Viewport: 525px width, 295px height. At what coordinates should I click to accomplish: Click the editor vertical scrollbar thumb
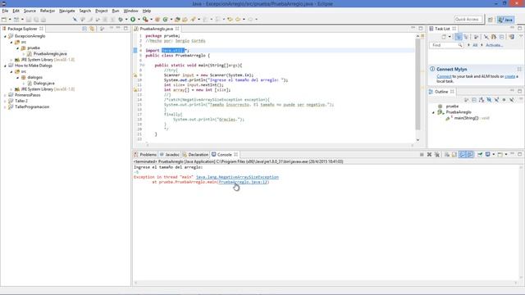click(418, 84)
